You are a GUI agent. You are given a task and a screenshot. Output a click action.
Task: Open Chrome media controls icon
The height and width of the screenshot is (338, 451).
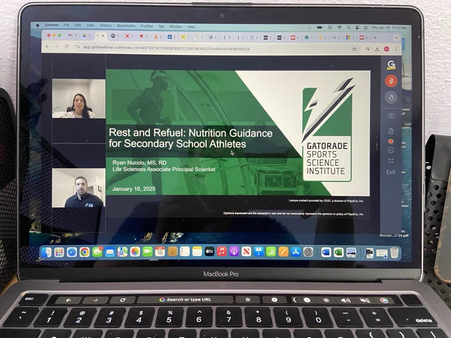[x=367, y=49]
